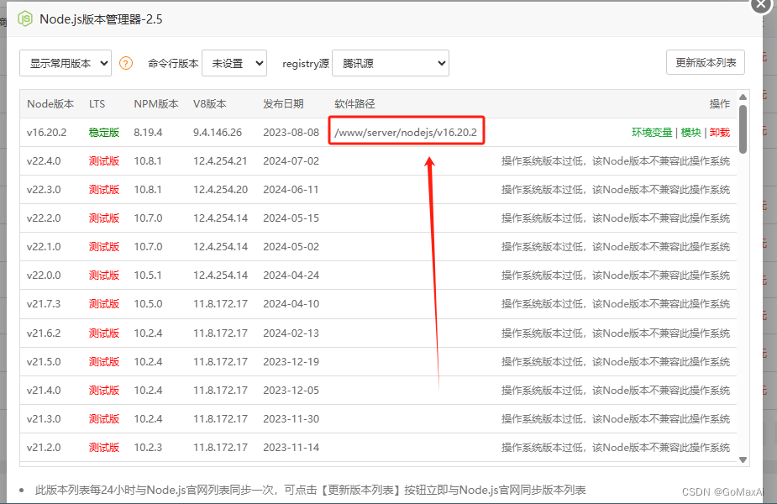Select the v16.20.2 version cell
This screenshot has width=777, height=504.
(x=46, y=133)
